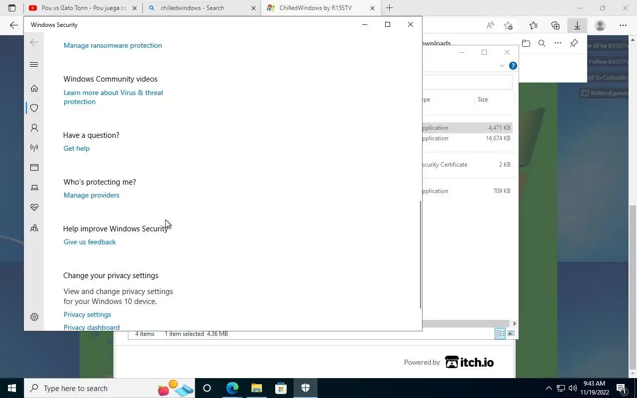Screen dimensions: 637x398
Task: Open Edge tab actions menu icon
Action: [12, 8]
